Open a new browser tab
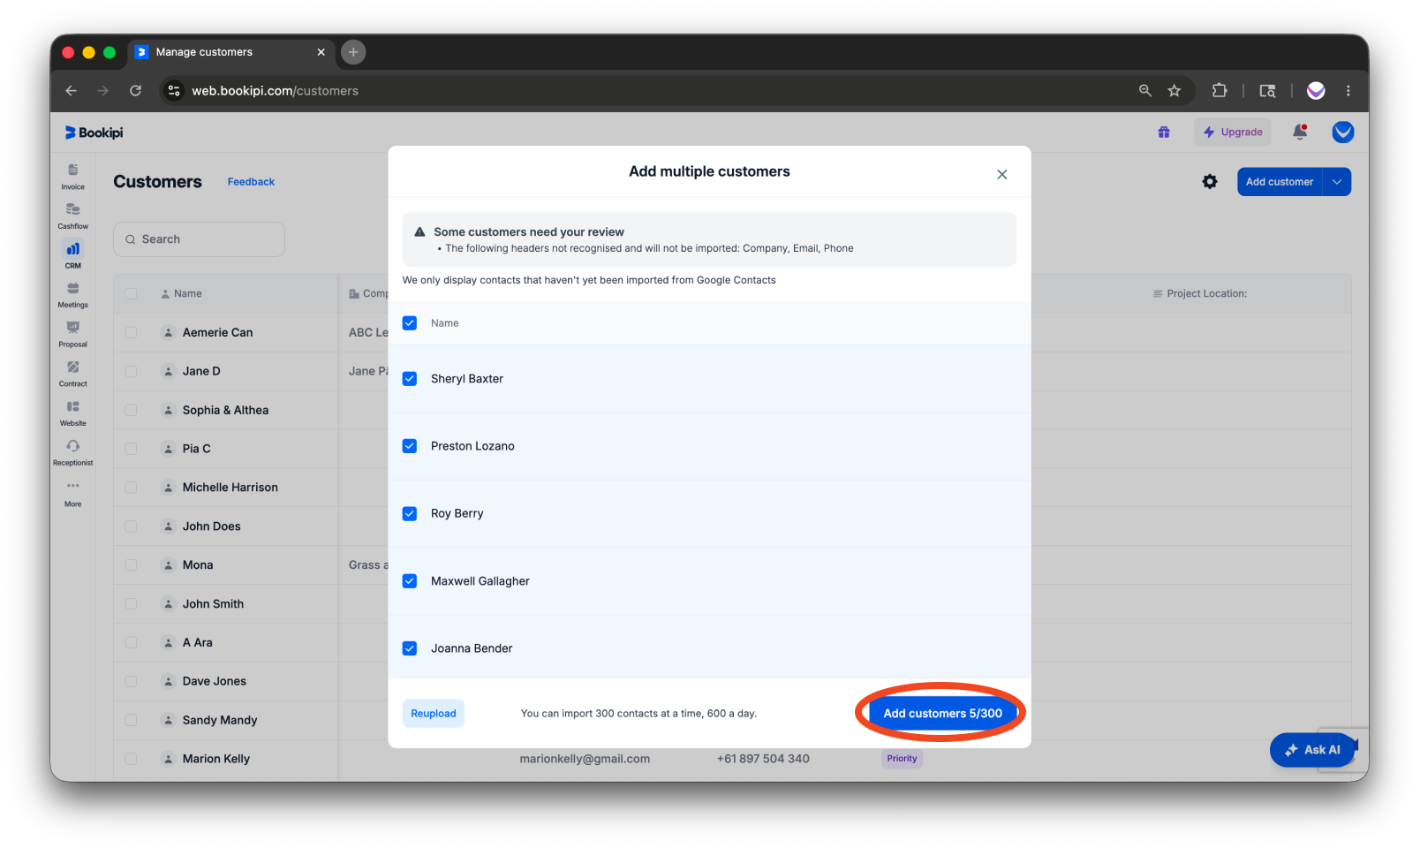The width and height of the screenshot is (1420, 848). [353, 52]
